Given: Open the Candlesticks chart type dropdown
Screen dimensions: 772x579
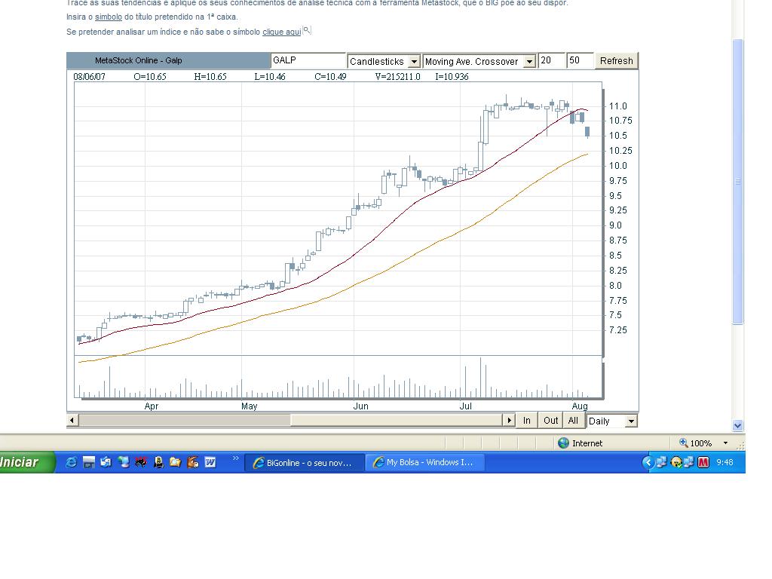Looking at the screenshot, I should (x=414, y=61).
